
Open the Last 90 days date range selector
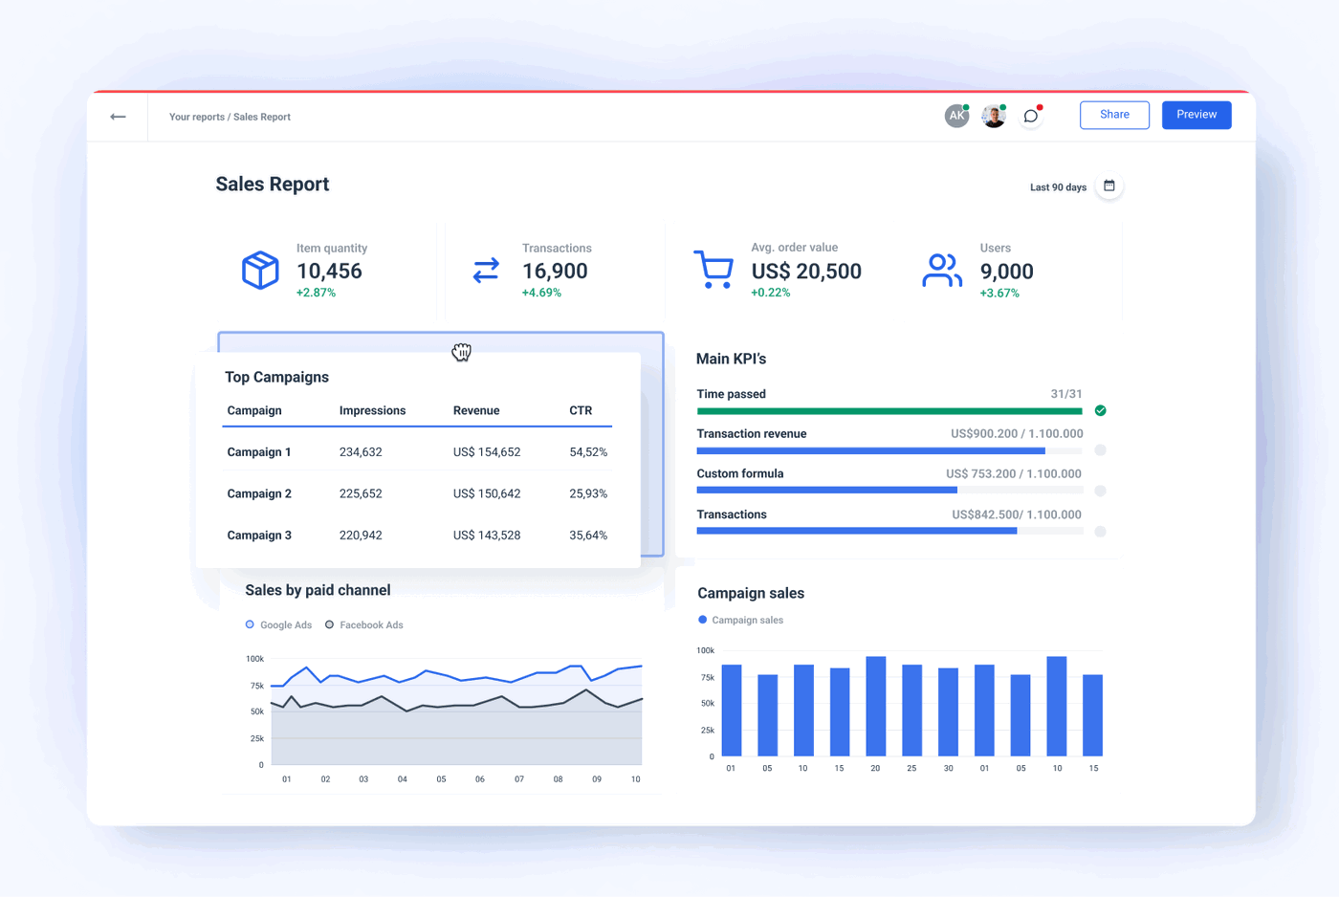click(1057, 186)
